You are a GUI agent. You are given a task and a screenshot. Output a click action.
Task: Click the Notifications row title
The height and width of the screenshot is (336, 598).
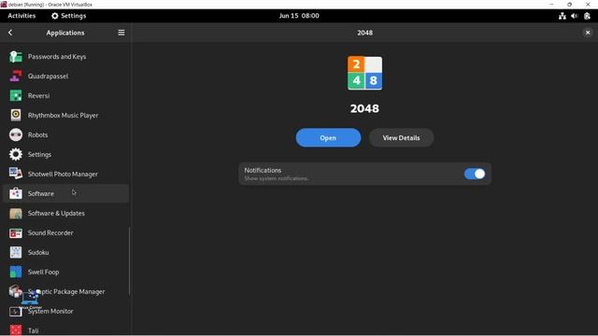point(263,170)
